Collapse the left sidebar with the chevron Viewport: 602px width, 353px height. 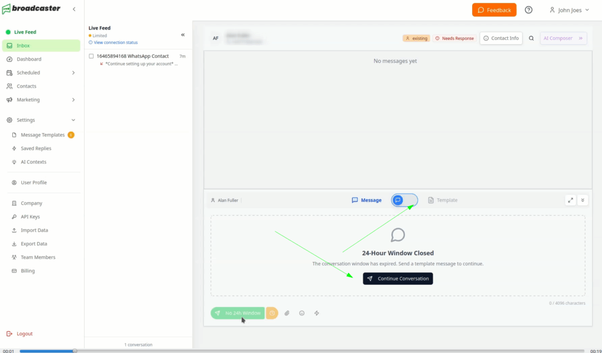74,9
